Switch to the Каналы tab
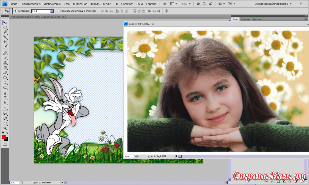 coord(245,19)
